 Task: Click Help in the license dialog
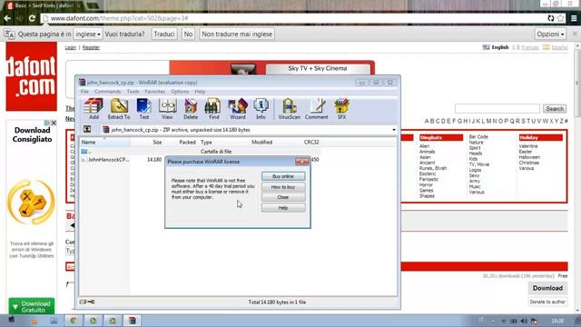tap(283, 208)
